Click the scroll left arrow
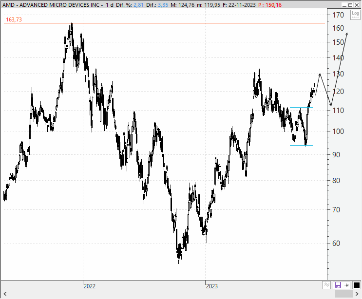This screenshot has height=299, width=362. coord(4,294)
